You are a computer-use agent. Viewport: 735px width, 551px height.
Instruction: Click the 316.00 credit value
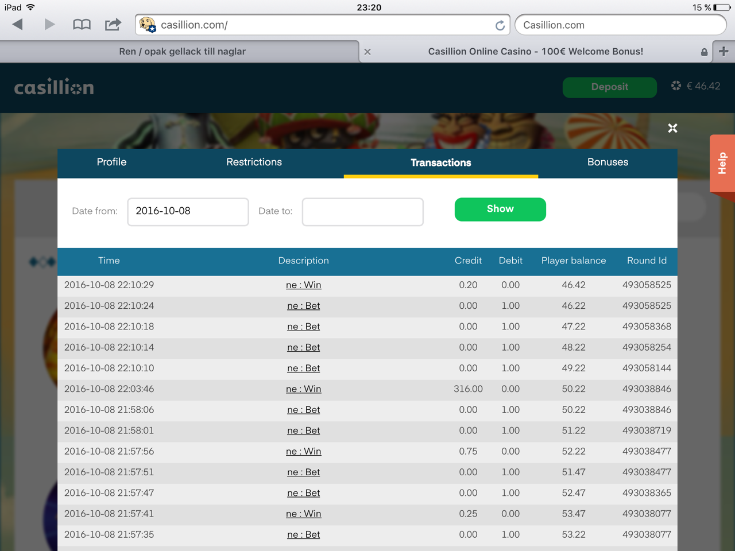coord(468,389)
